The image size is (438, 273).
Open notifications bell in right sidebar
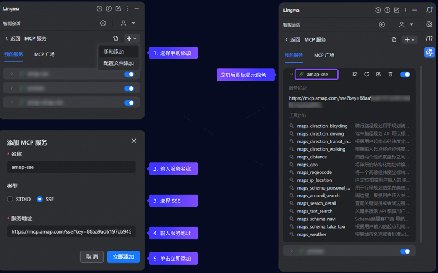429,10
